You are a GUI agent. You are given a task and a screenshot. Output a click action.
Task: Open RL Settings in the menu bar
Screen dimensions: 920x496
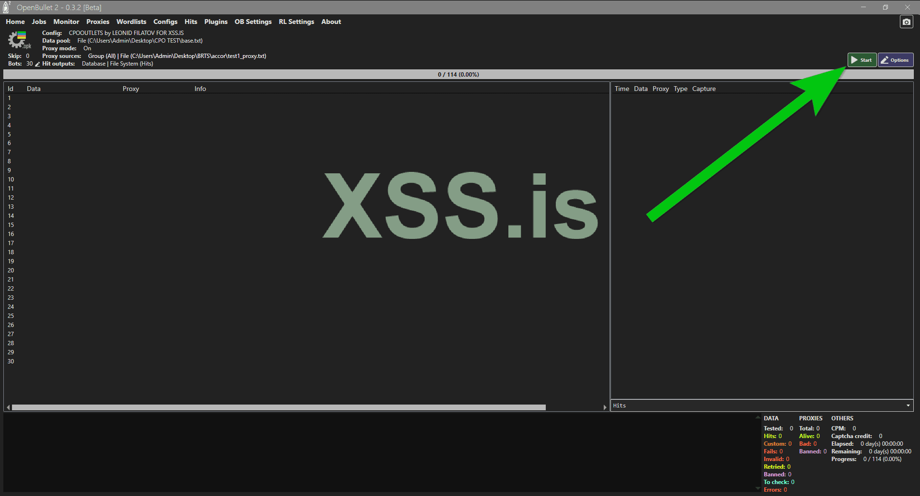click(297, 22)
